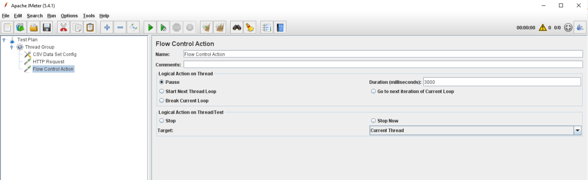Open the Templates toolbar icon

point(21,27)
